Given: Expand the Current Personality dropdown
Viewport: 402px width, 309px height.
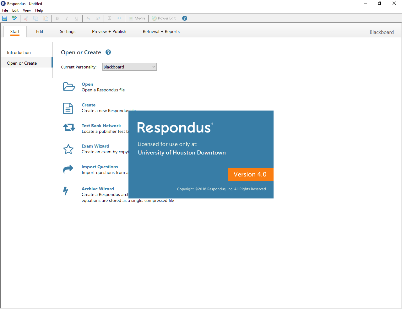Looking at the screenshot, I should (x=129, y=67).
